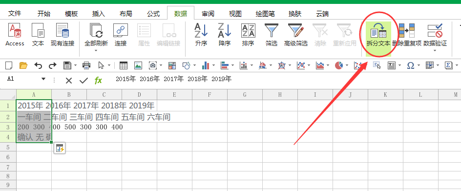Open the 换肤 skin tab

(x=295, y=14)
